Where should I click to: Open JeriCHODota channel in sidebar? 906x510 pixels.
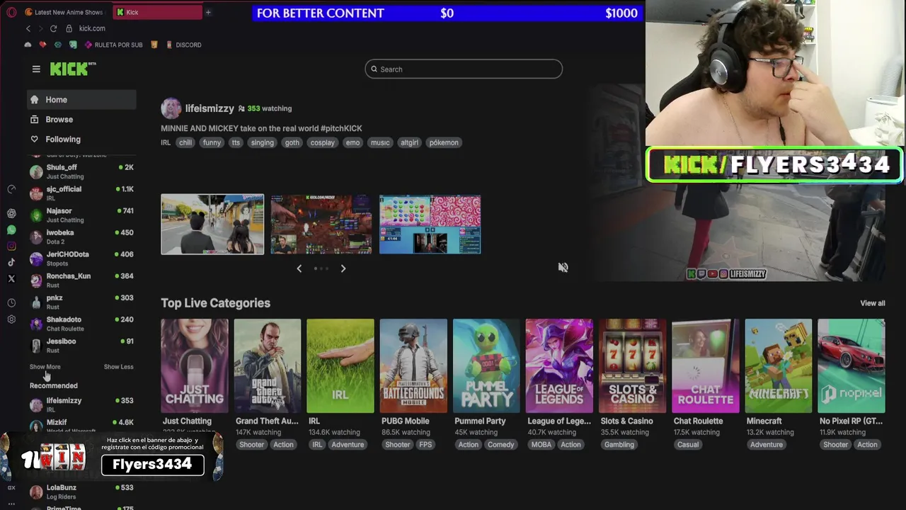tap(81, 259)
